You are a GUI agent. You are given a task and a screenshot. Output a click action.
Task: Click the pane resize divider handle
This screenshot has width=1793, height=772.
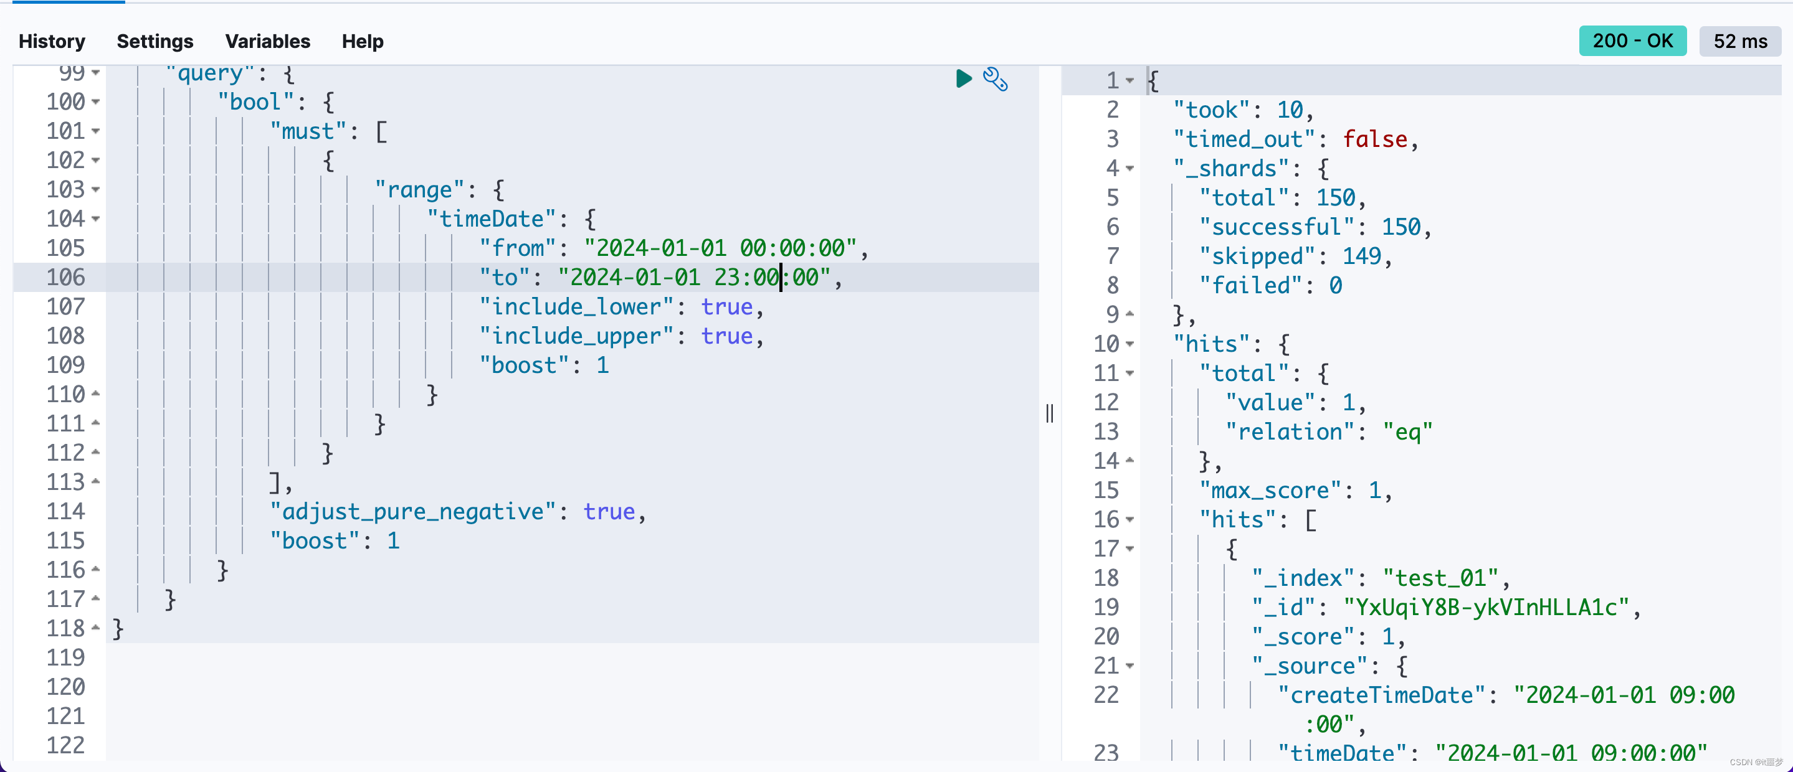[x=1050, y=414]
